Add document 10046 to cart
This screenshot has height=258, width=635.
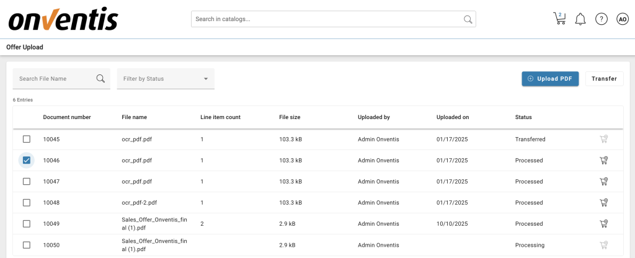603,161
